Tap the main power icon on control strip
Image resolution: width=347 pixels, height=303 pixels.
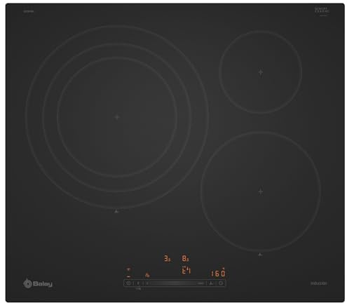point(128,283)
